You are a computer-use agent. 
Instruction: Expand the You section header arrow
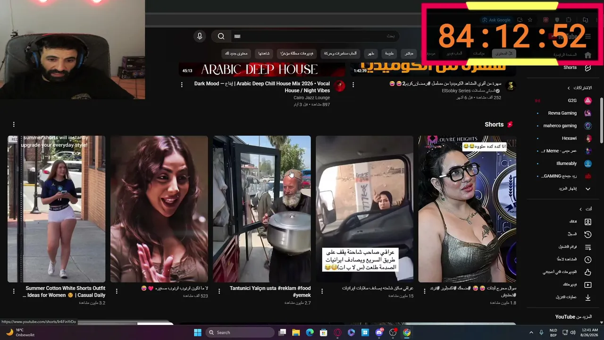point(580,209)
